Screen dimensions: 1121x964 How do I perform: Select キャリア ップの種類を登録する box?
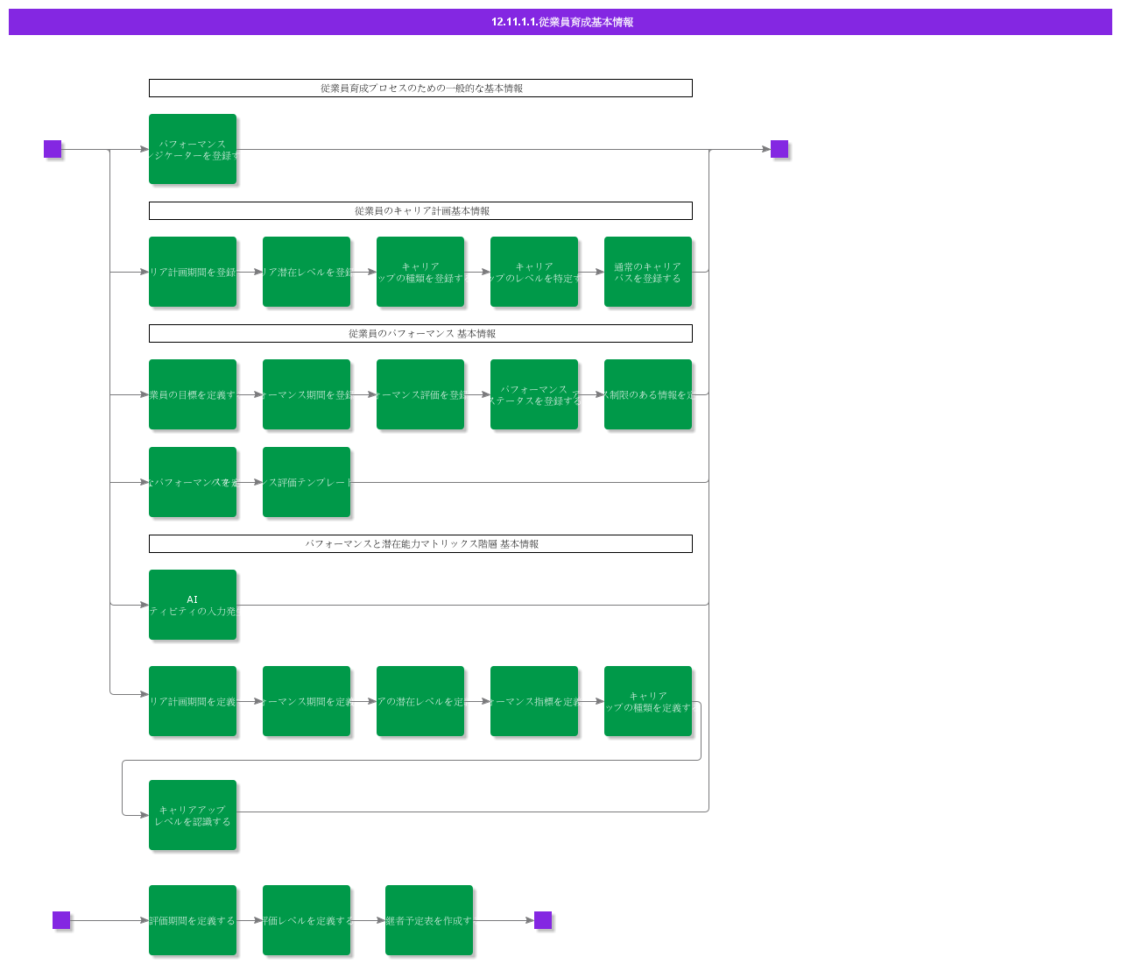(x=420, y=272)
